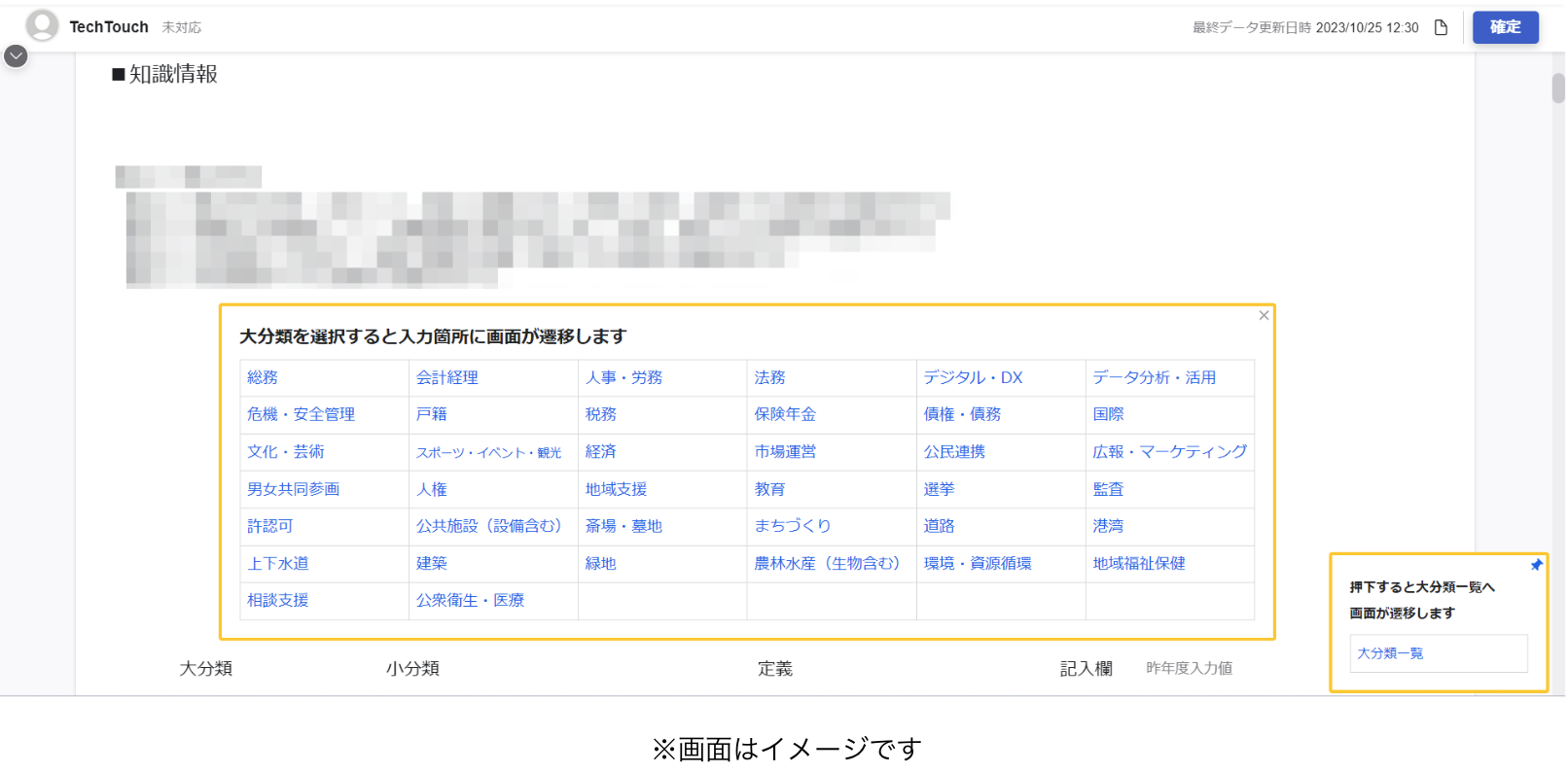Jump to the デジタル・DX category

pos(973,377)
